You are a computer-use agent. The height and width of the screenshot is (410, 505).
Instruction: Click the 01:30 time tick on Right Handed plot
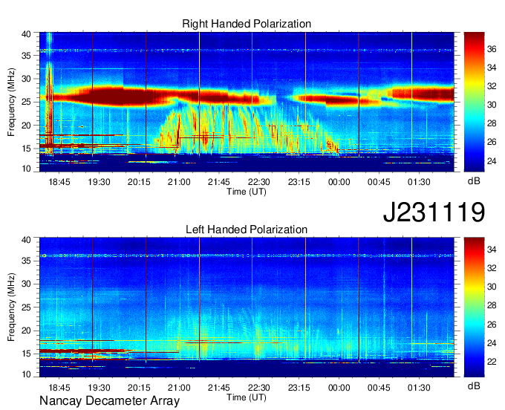[x=419, y=182]
